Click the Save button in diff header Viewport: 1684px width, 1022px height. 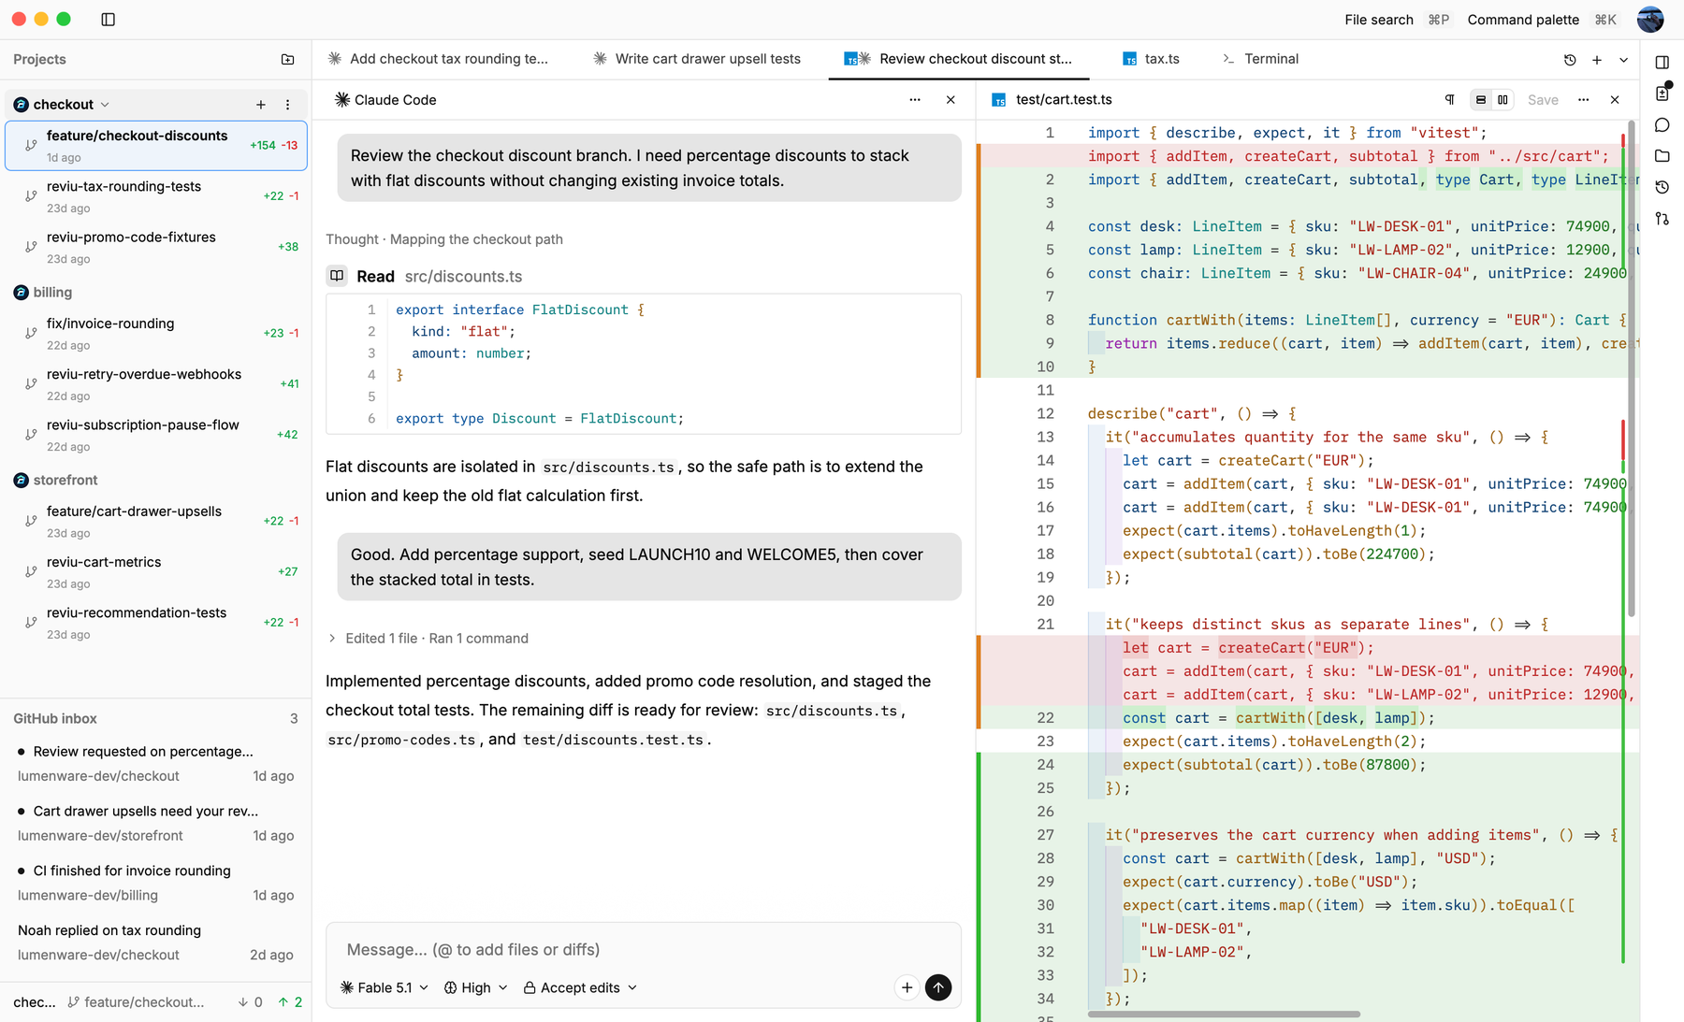pos(1543,100)
